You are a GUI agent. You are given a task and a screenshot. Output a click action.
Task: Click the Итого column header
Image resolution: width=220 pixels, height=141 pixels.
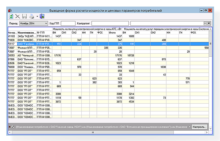tap(115, 33)
